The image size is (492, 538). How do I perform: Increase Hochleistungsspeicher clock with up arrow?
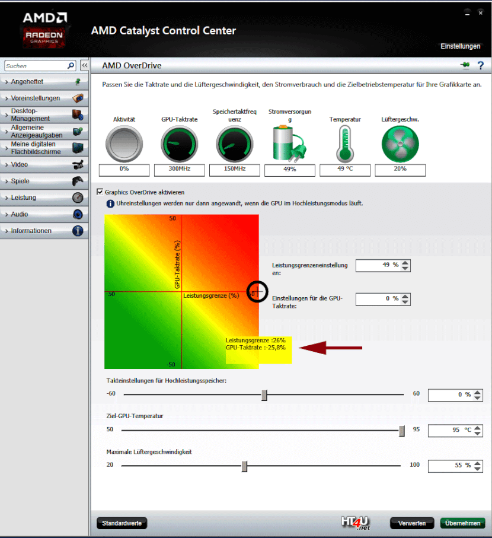point(478,392)
